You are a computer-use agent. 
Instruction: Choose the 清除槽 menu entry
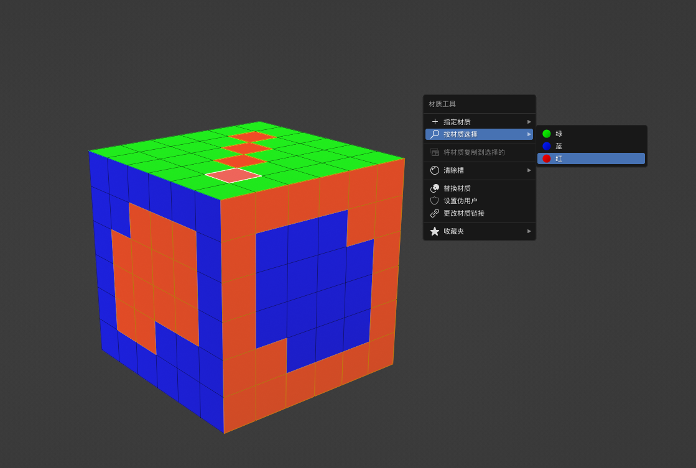click(480, 170)
